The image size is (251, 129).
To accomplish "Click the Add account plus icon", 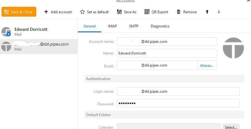I will click(46, 12).
